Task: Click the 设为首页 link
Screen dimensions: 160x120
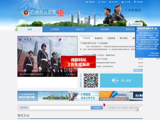Action: 115,2
